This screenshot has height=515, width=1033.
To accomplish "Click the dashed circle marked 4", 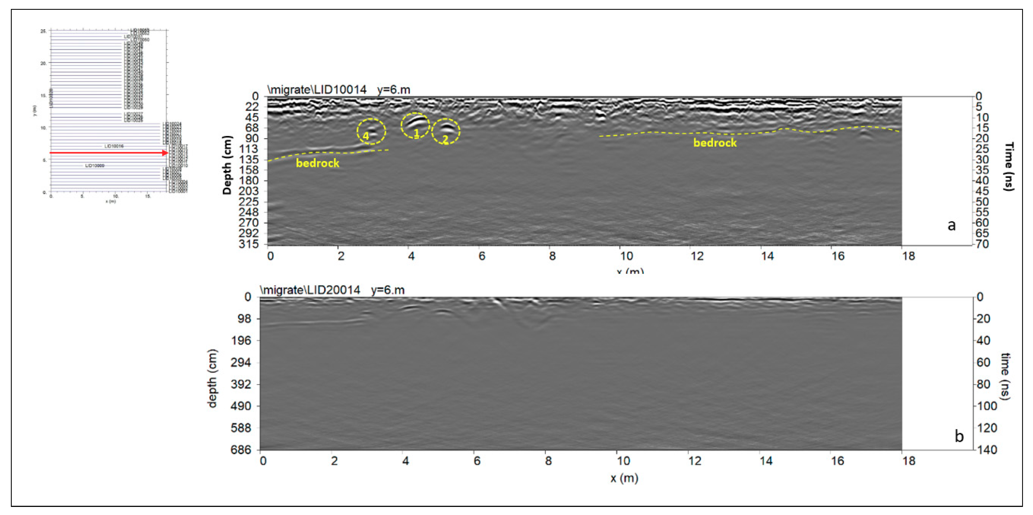I will coord(371,131).
